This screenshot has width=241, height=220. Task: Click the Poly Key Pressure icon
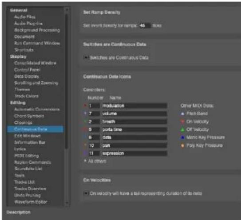pyautogui.click(x=182, y=145)
